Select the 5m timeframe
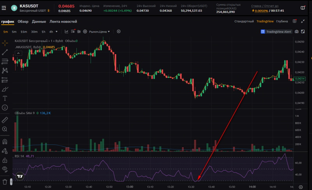This screenshot has height=190, width=312. click(14, 32)
